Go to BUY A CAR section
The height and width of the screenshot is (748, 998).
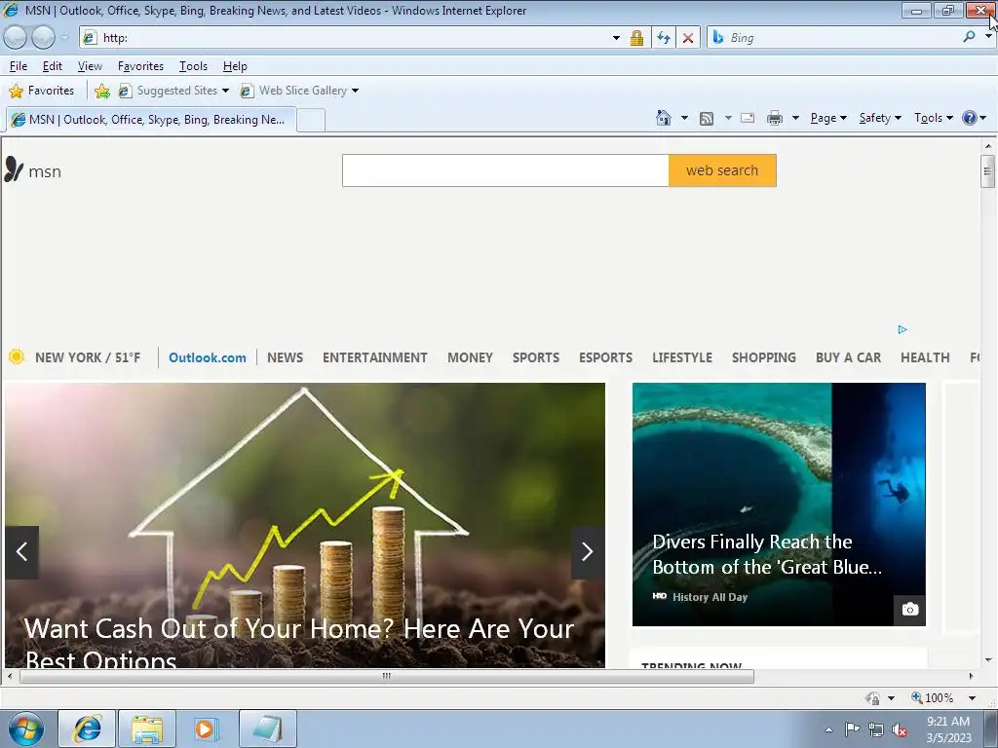849,357
